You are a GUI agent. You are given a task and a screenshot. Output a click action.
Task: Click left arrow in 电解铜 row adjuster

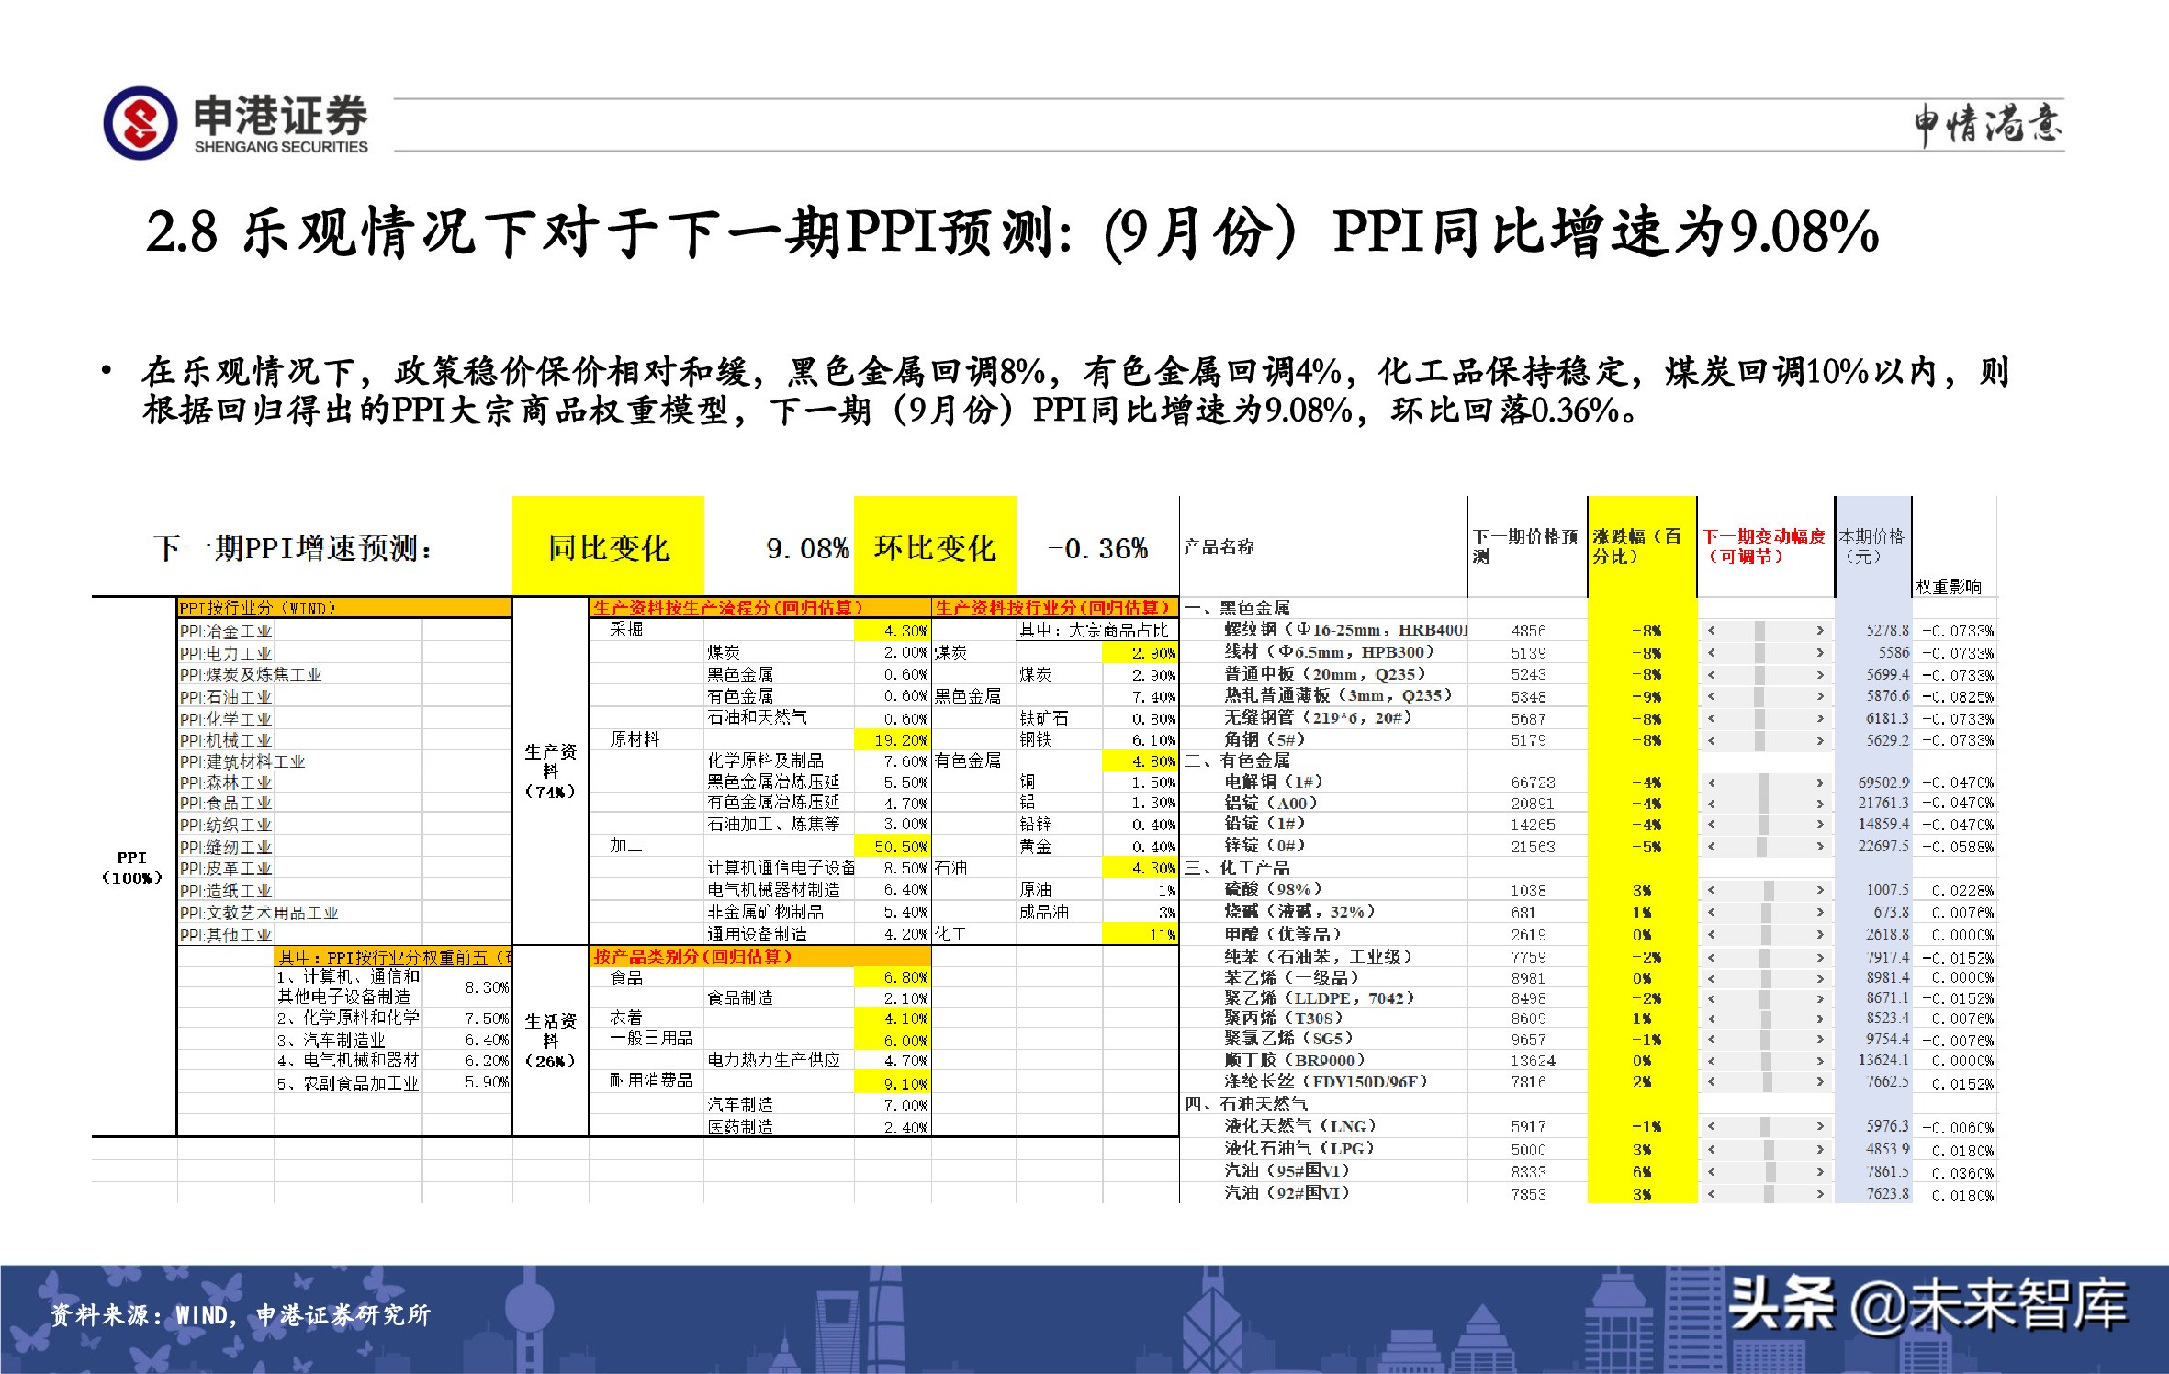1712,783
